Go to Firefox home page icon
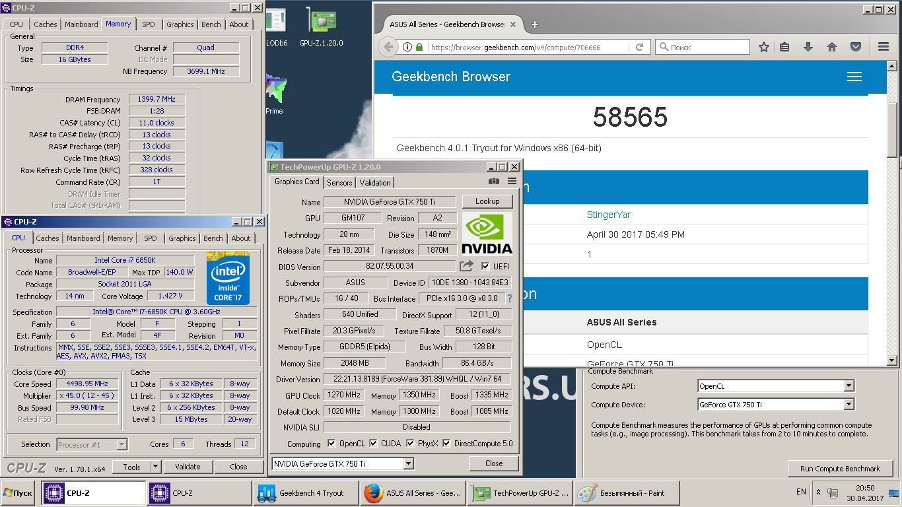The width and height of the screenshot is (902, 507). pos(832,47)
